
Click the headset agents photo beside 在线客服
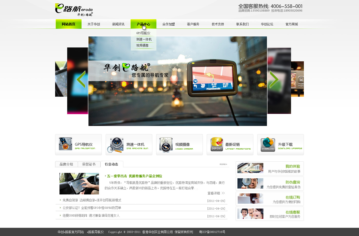[x=250, y=214]
